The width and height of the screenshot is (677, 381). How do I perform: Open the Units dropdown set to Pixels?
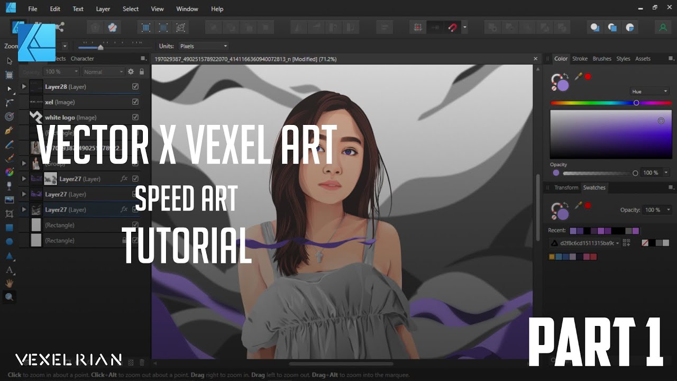(x=204, y=46)
